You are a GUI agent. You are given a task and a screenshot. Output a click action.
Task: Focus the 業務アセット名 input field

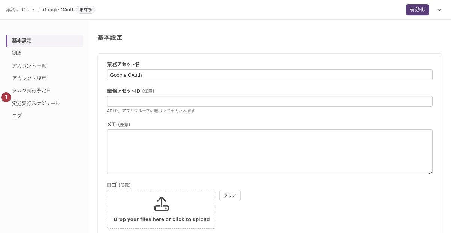point(269,75)
